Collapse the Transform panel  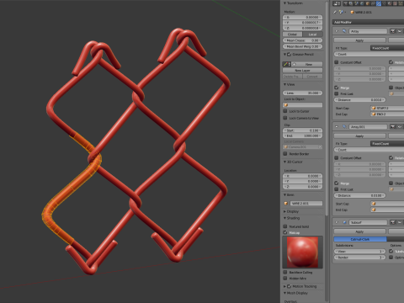[284, 3]
